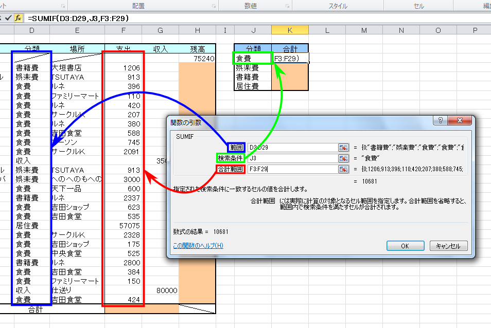This screenshot has width=491, height=328.
Task: Select column F header
Action: (124, 30)
